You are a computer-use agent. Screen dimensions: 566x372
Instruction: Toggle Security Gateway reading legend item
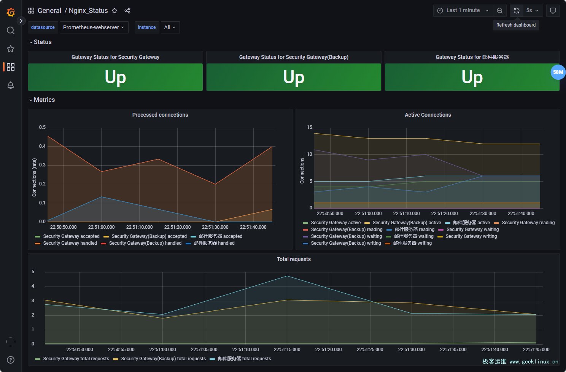click(528, 223)
